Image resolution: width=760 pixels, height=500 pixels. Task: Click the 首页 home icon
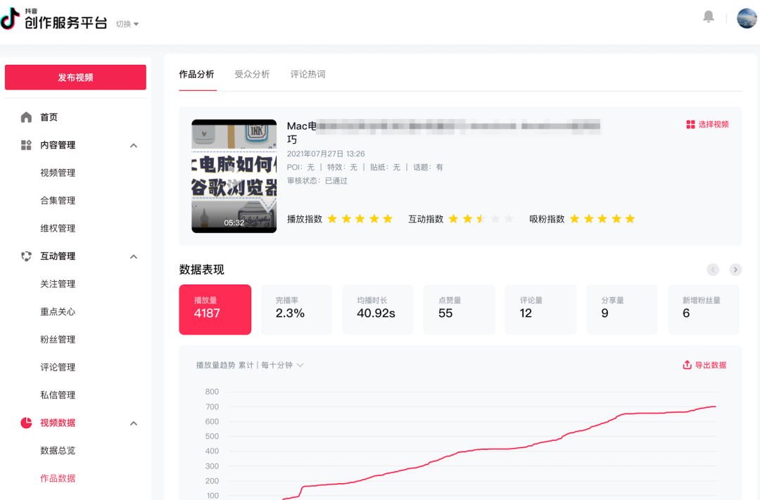click(26, 117)
